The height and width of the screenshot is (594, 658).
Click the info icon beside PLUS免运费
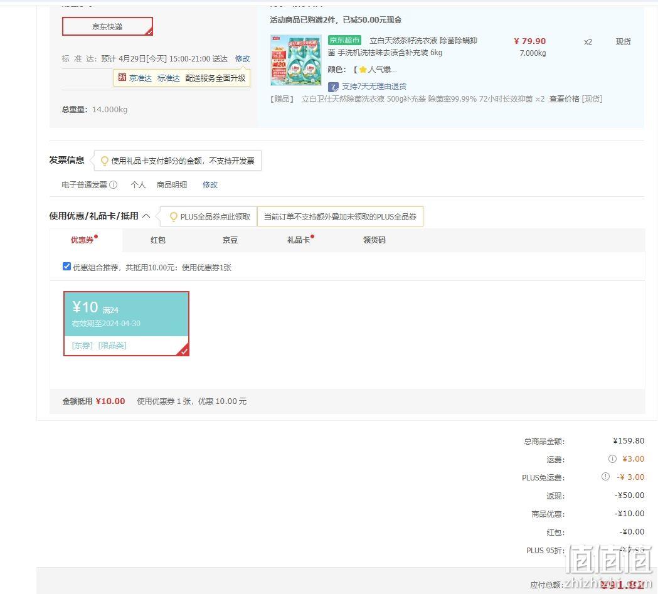coord(605,477)
